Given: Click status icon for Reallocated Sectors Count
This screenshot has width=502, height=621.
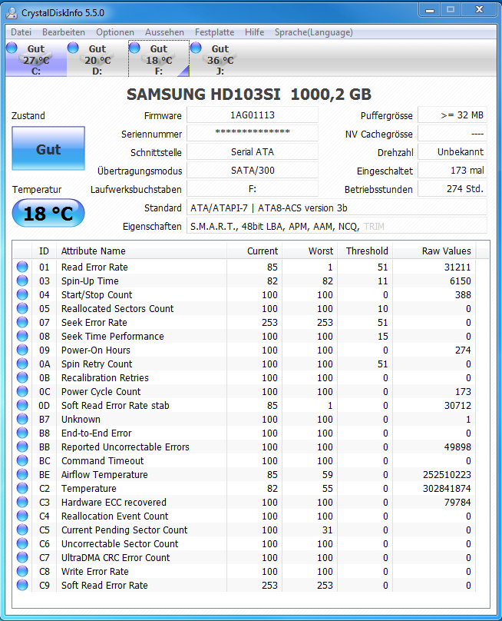Looking at the screenshot, I should click(22, 308).
